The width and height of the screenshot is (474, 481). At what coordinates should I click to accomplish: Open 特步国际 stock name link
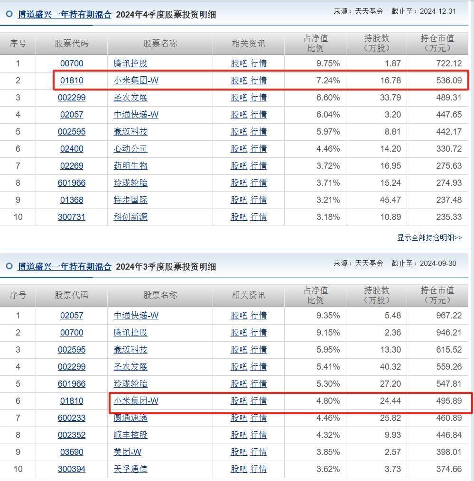pyautogui.click(x=130, y=200)
